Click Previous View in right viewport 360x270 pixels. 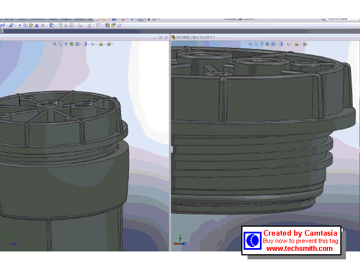(x=262, y=44)
